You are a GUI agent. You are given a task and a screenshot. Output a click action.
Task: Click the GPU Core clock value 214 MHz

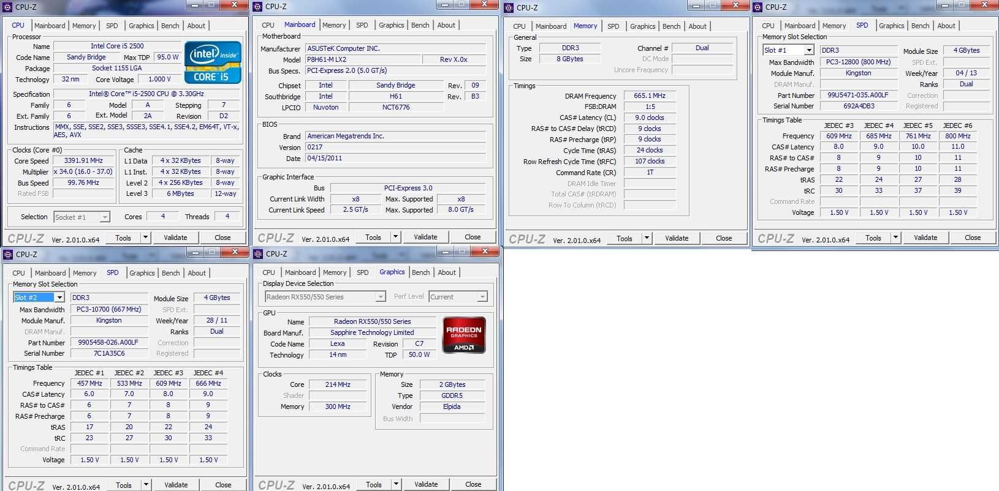[338, 384]
